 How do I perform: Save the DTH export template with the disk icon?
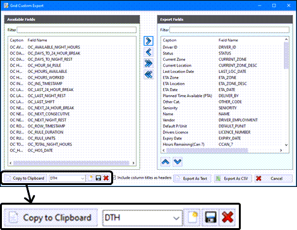(x=98, y=178)
